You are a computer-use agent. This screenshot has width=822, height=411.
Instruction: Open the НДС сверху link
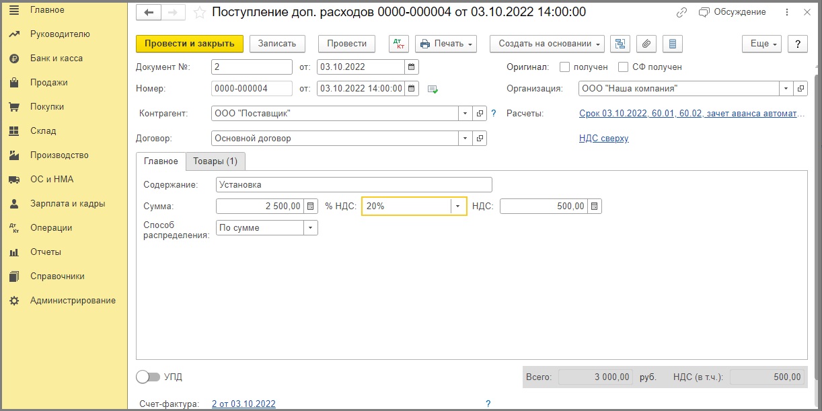tap(603, 139)
